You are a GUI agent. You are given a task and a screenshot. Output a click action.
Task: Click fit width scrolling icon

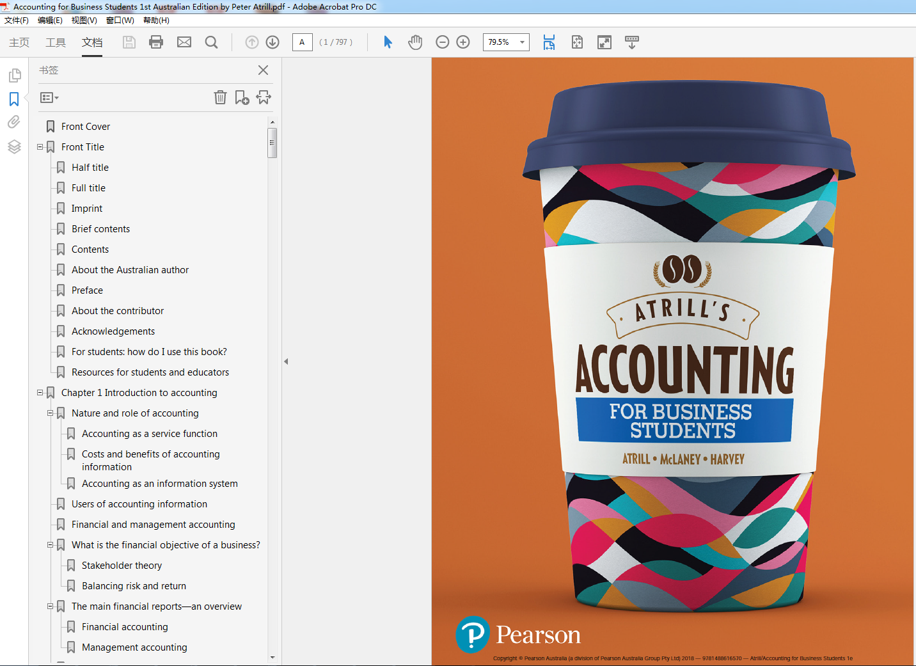(549, 42)
